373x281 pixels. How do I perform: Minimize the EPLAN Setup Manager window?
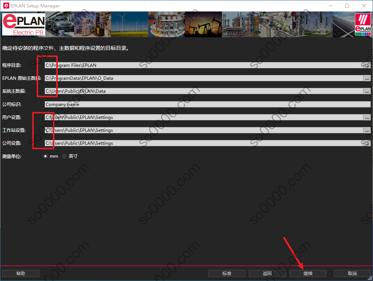[331, 6]
